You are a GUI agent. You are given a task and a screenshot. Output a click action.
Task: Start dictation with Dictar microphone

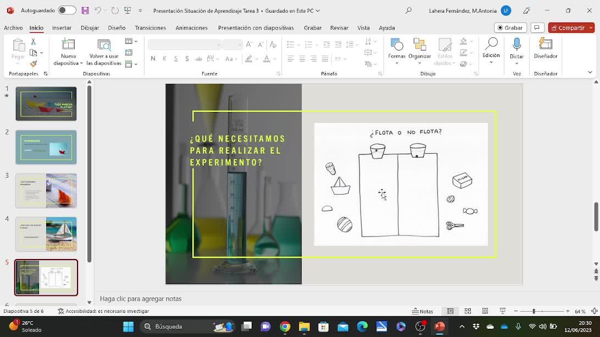(516, 48)
